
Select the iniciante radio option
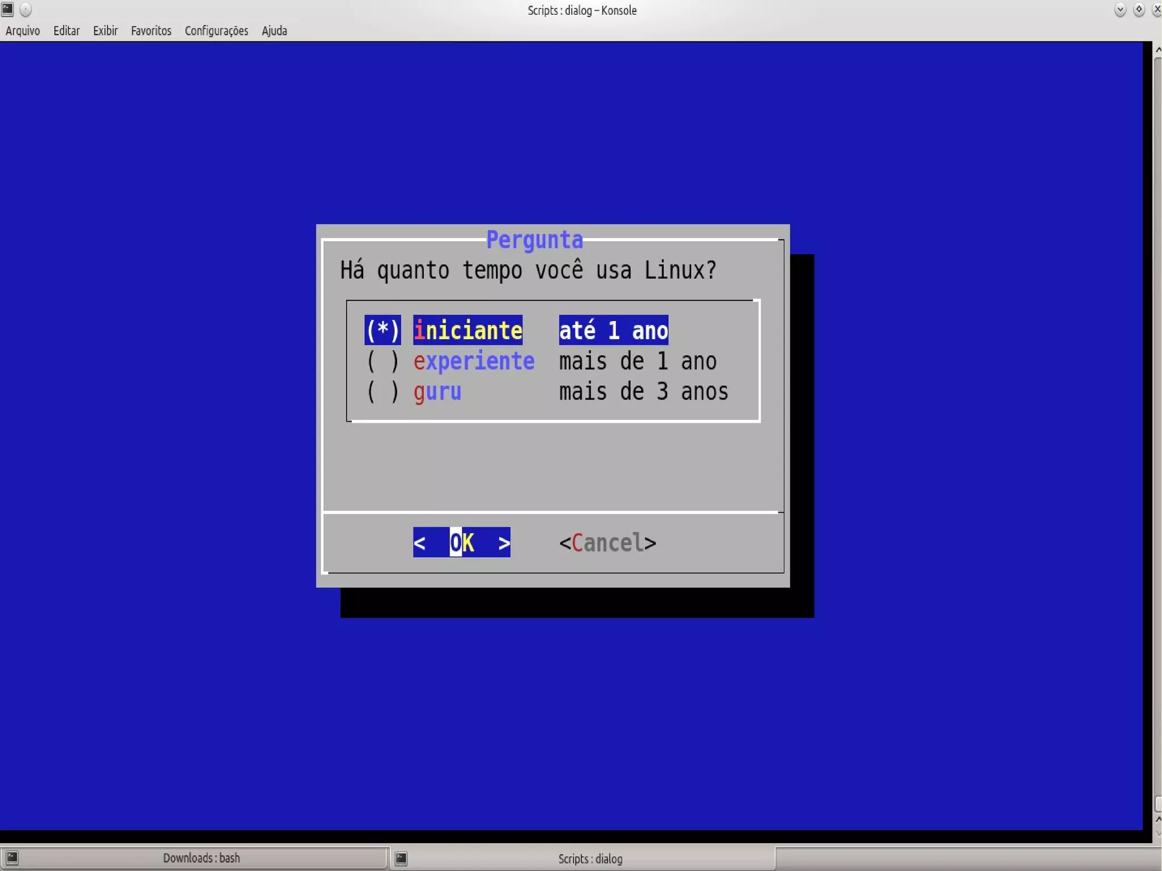pos(383,330)
